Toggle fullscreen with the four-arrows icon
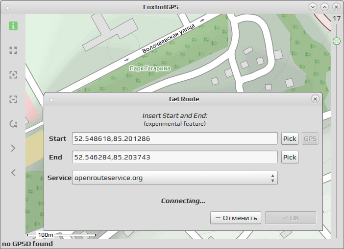Viewport: 344px width, 249px height. click(x=13, y=50)
